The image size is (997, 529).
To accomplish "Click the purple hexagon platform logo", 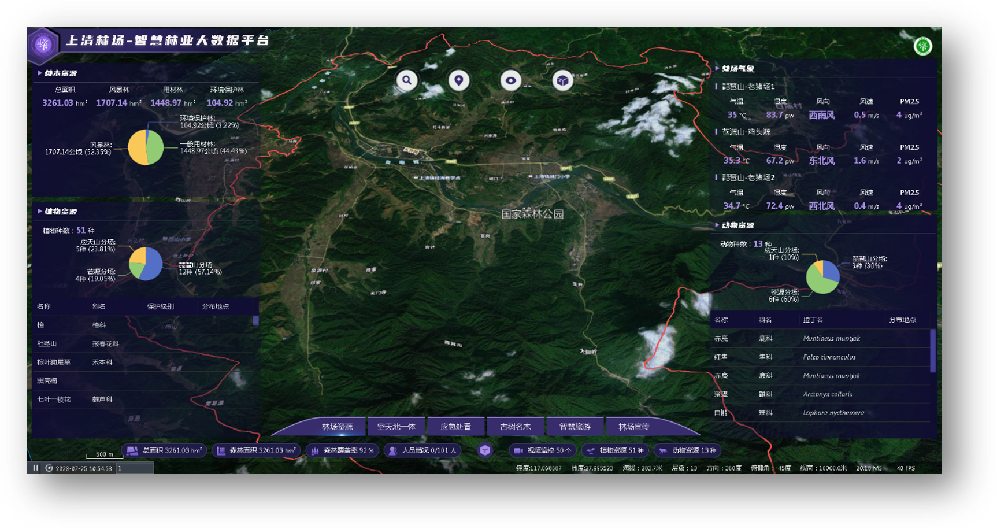I will pyautogui.click(x=43, y=45).
